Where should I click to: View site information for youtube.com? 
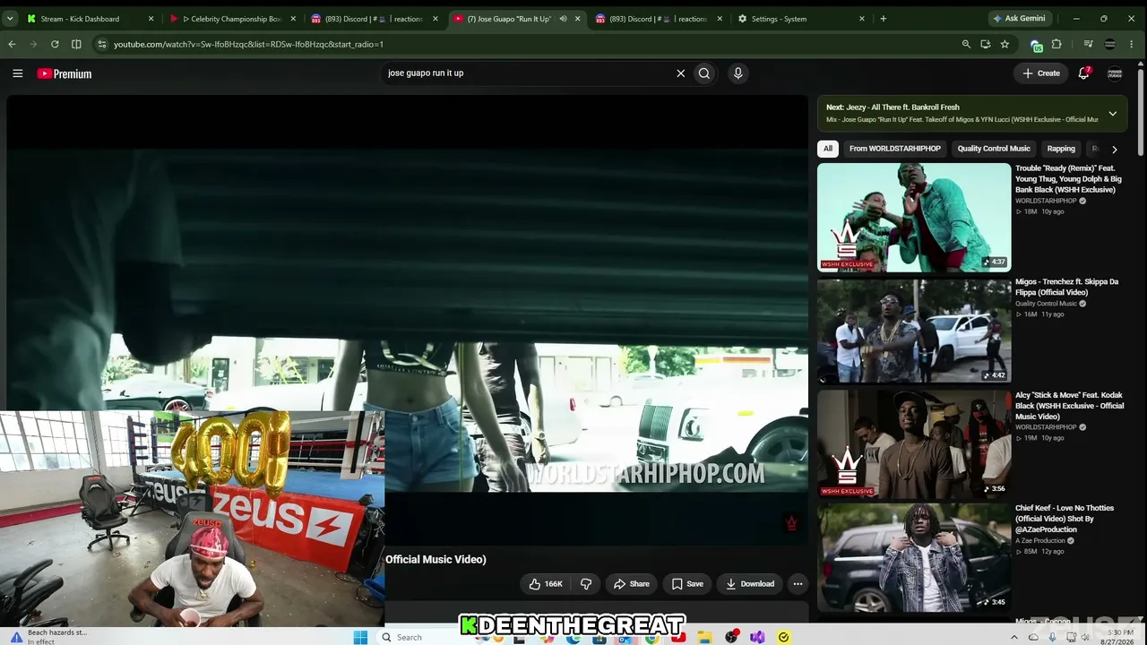click(x=102, y=44)
